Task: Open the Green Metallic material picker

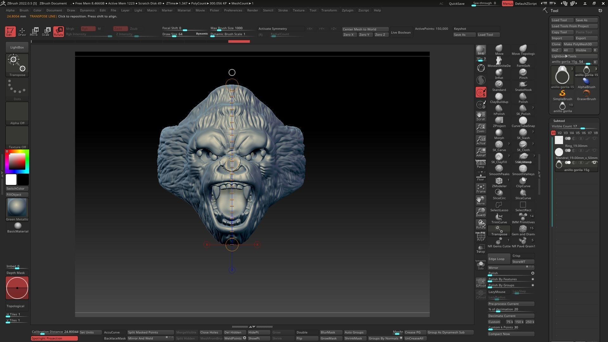Action: pyautogui.click(x=17, y=210)
